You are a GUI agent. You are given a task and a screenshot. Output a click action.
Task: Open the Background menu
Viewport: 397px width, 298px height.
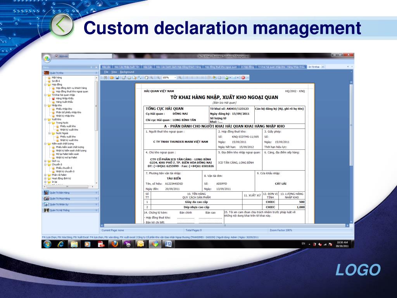click(127, 72)
